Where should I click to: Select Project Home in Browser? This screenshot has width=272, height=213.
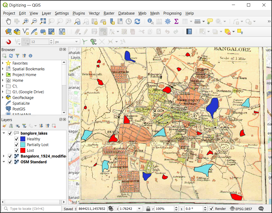(x=24, y=74)
